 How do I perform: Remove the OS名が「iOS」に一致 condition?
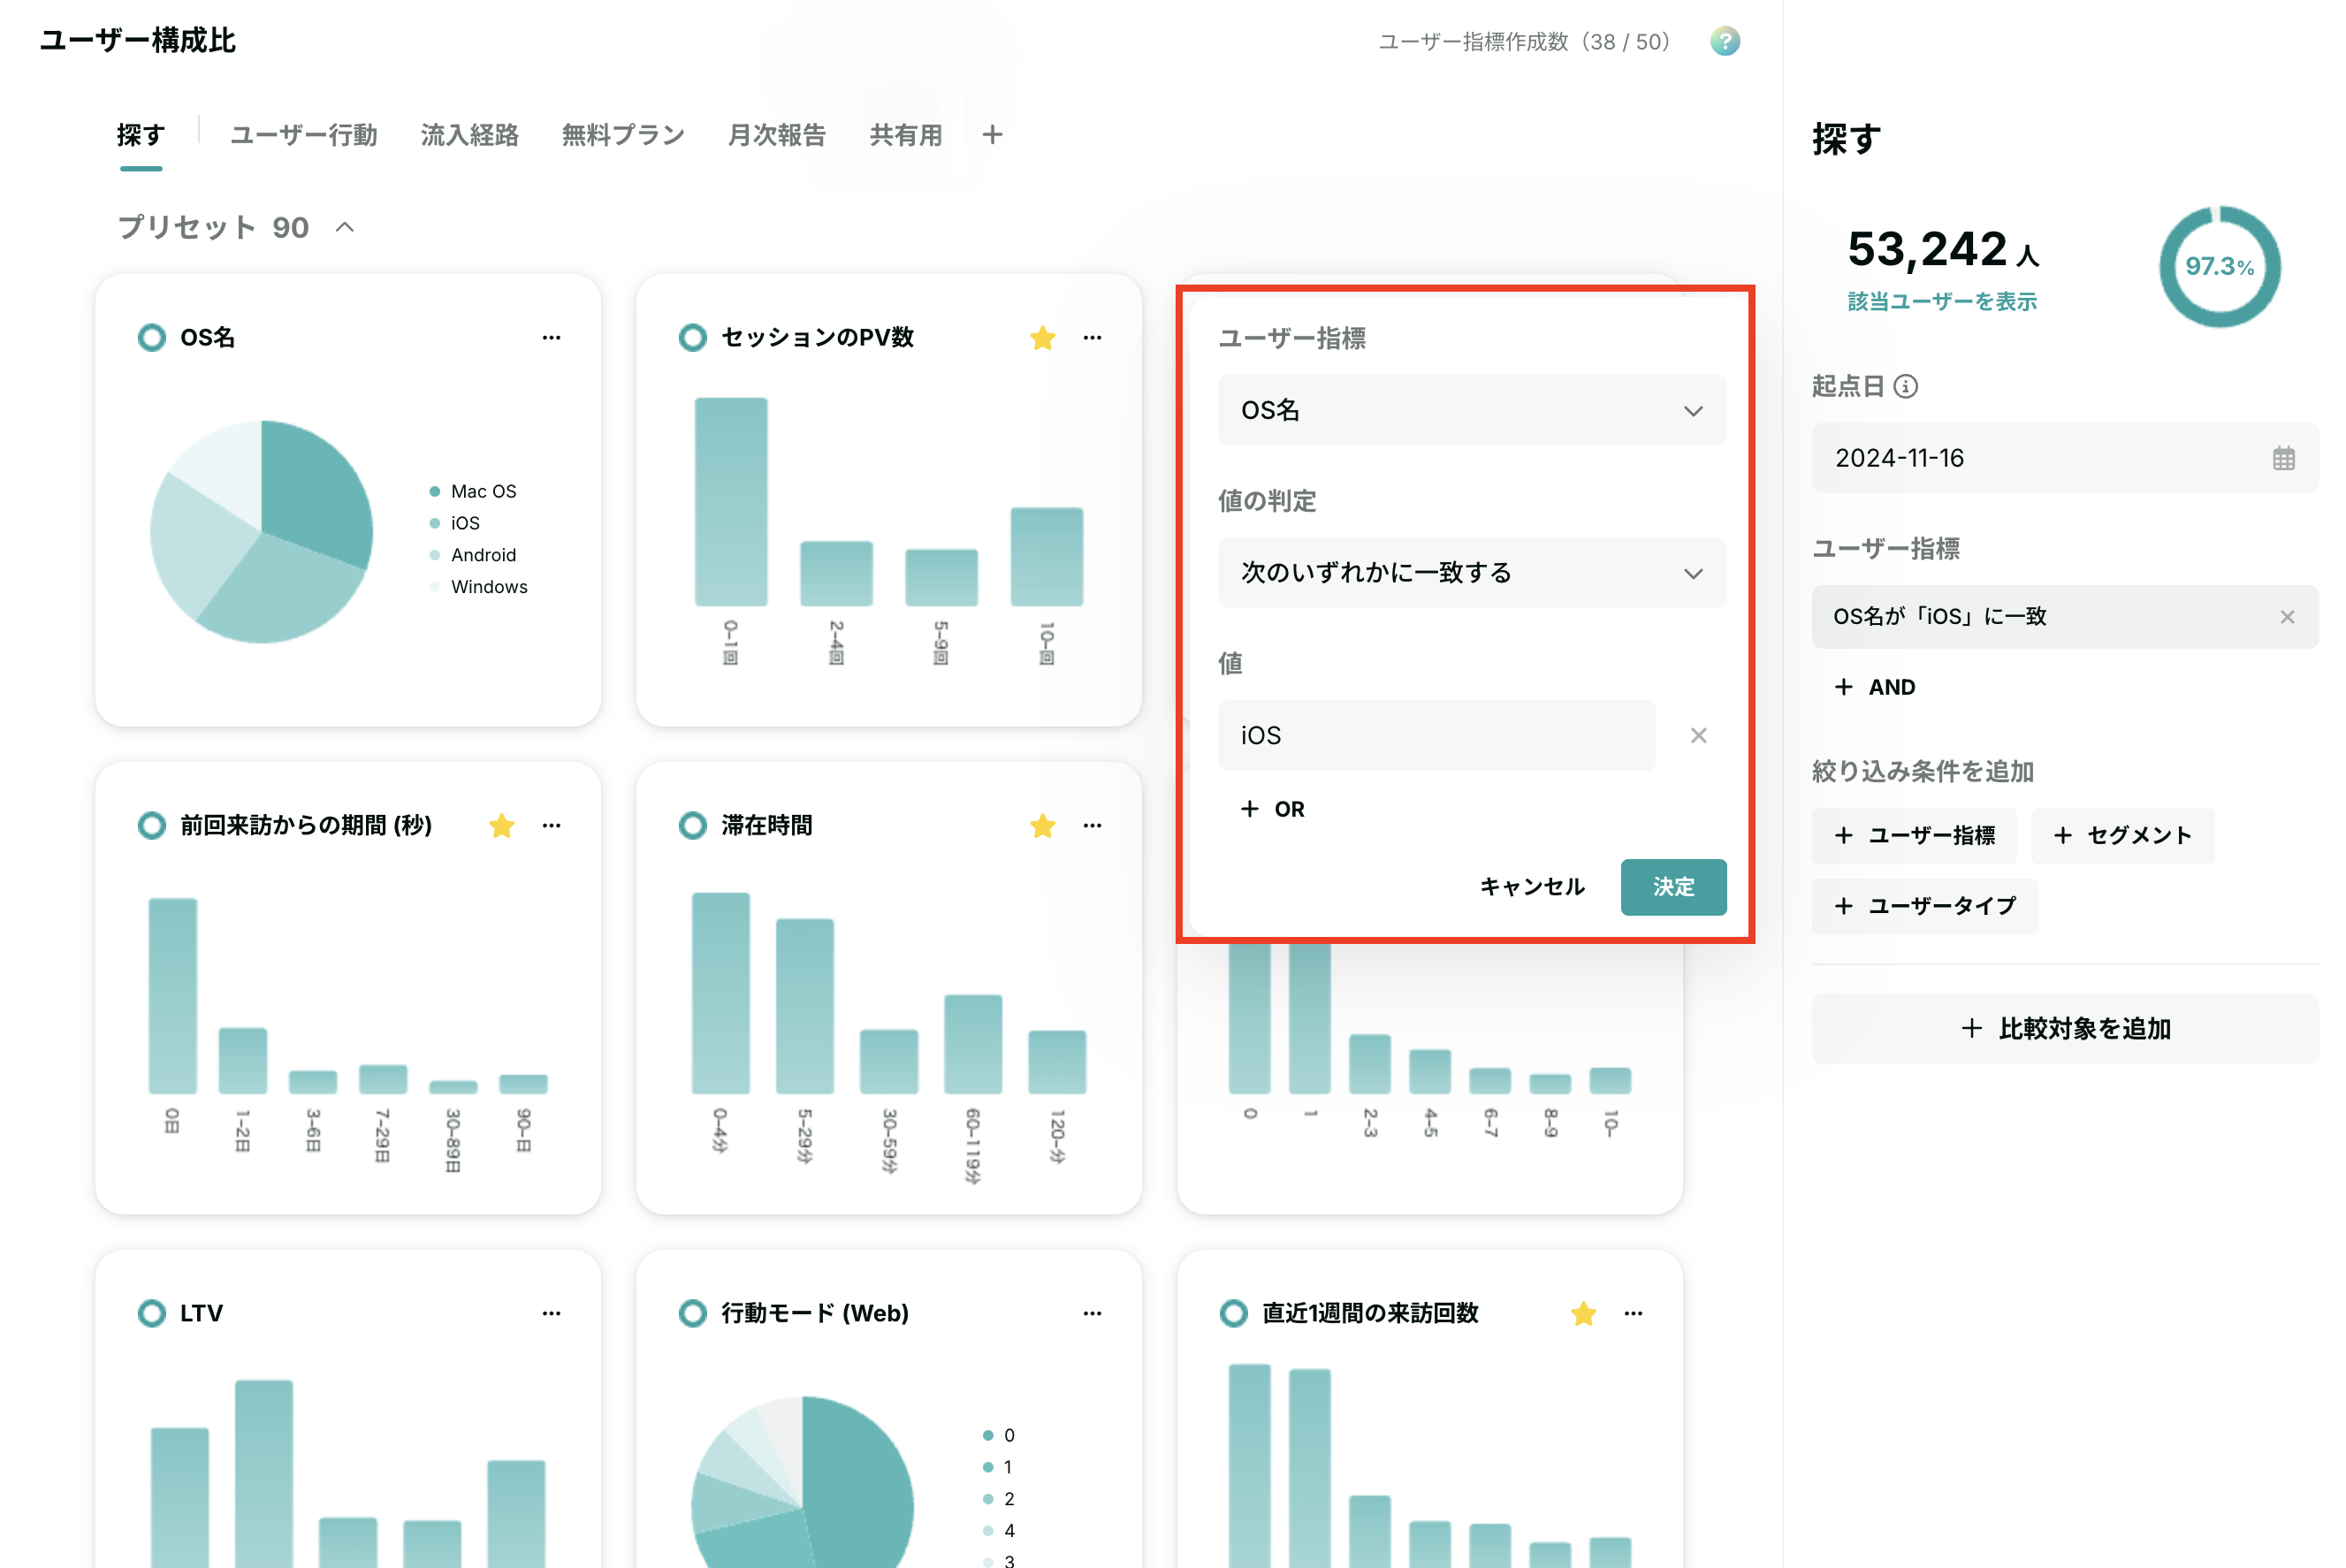click(x=2286, y=617)
